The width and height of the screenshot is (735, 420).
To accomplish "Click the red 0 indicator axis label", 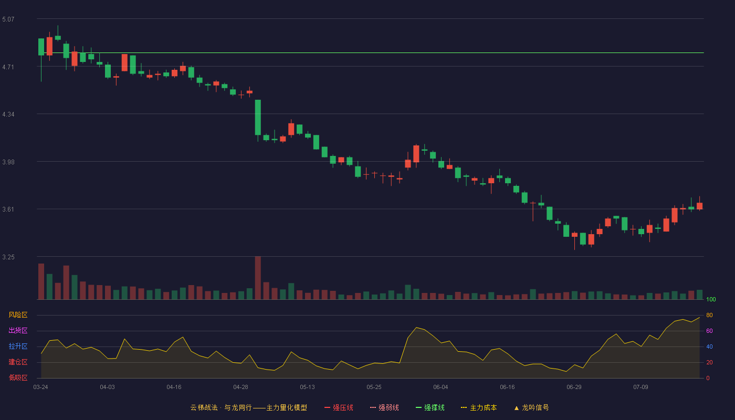I will pos(708,378).
